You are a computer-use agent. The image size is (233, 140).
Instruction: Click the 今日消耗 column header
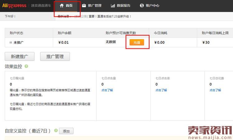click(161, 33)
